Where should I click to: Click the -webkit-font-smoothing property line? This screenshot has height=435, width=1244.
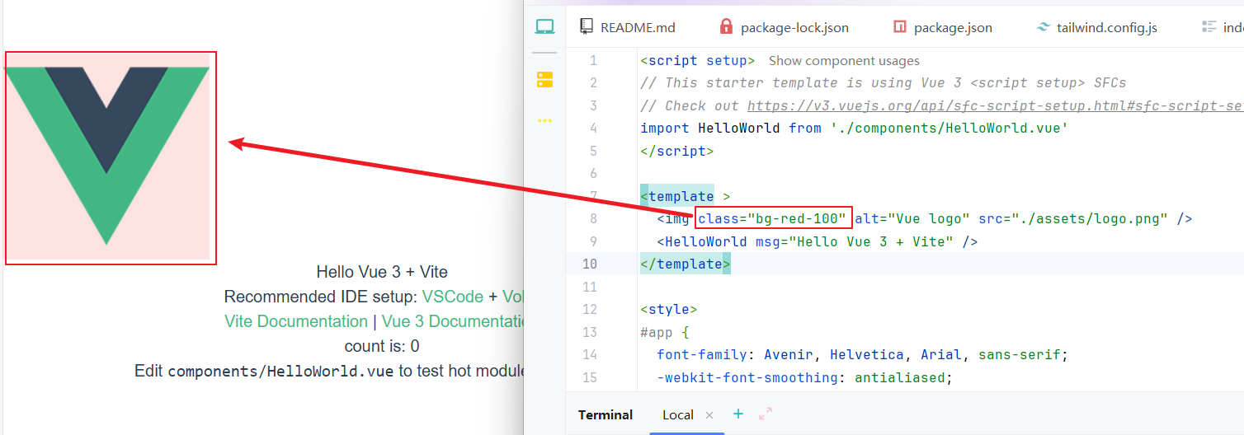(804, 378)
